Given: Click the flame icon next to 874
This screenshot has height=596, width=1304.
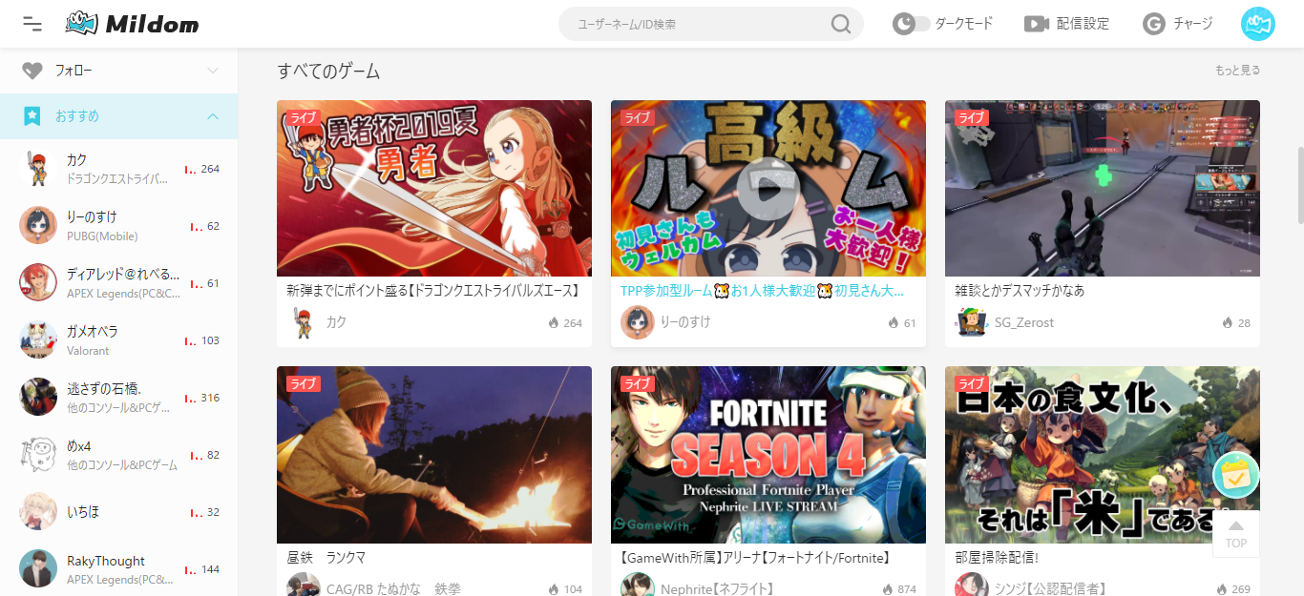Looking at the screenshot, I should click(x=888, y=589).
